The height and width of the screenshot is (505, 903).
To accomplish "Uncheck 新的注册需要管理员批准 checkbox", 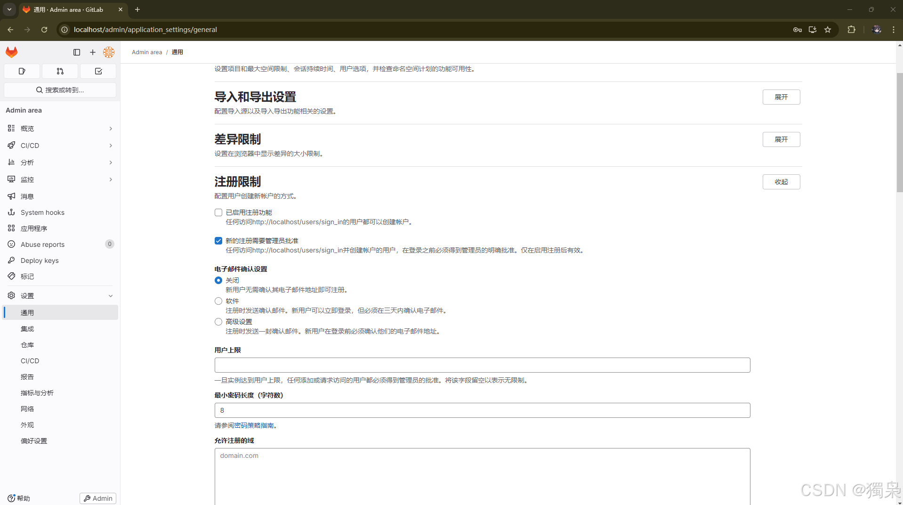I will 218,241.
